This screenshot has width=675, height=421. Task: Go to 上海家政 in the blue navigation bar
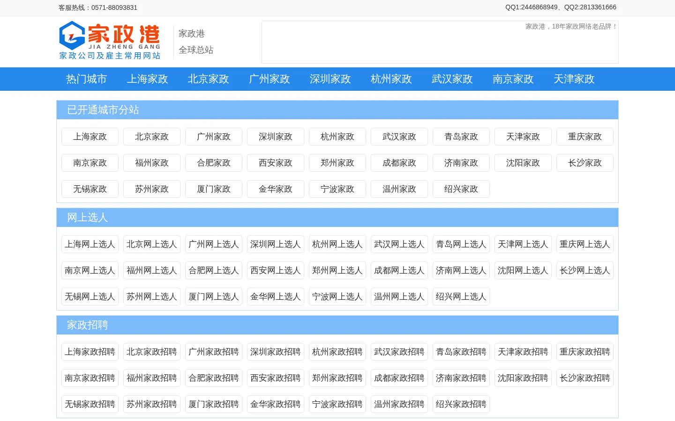point(148,79)
